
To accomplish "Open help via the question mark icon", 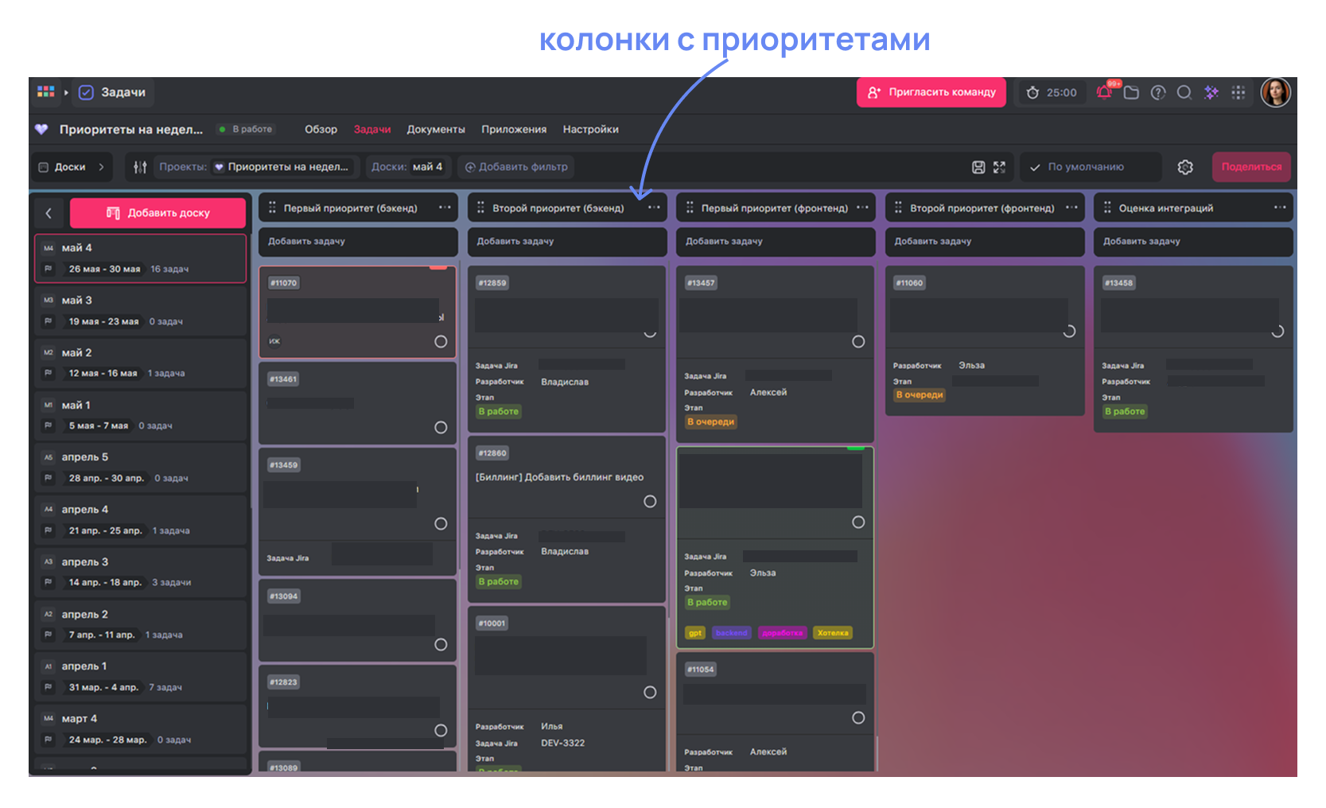I will 1158,92.
